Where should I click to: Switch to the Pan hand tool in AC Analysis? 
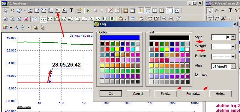(12, 11)
